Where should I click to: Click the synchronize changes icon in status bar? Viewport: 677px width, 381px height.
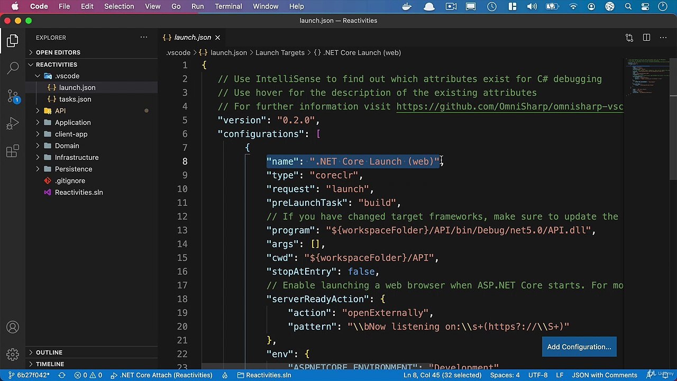click(62, 375)
